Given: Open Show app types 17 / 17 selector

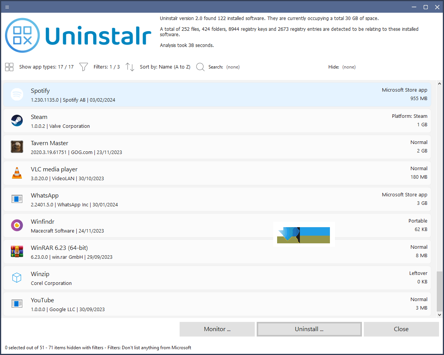Looking at the screenshot, I should click(x=46, y=67).
